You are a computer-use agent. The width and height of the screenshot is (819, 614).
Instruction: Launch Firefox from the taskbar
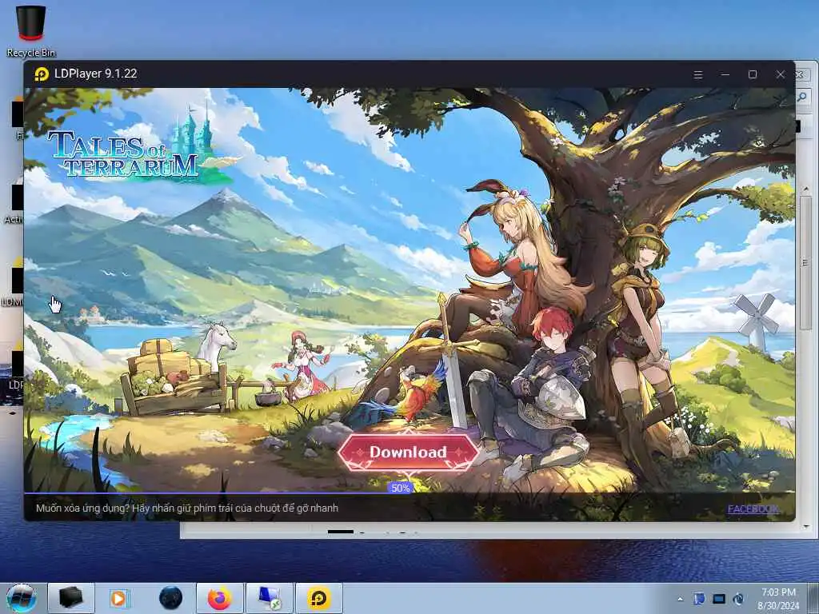click(219, 598)
